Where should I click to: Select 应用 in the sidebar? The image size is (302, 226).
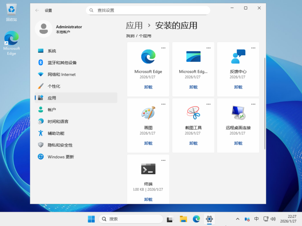point(76,98)
